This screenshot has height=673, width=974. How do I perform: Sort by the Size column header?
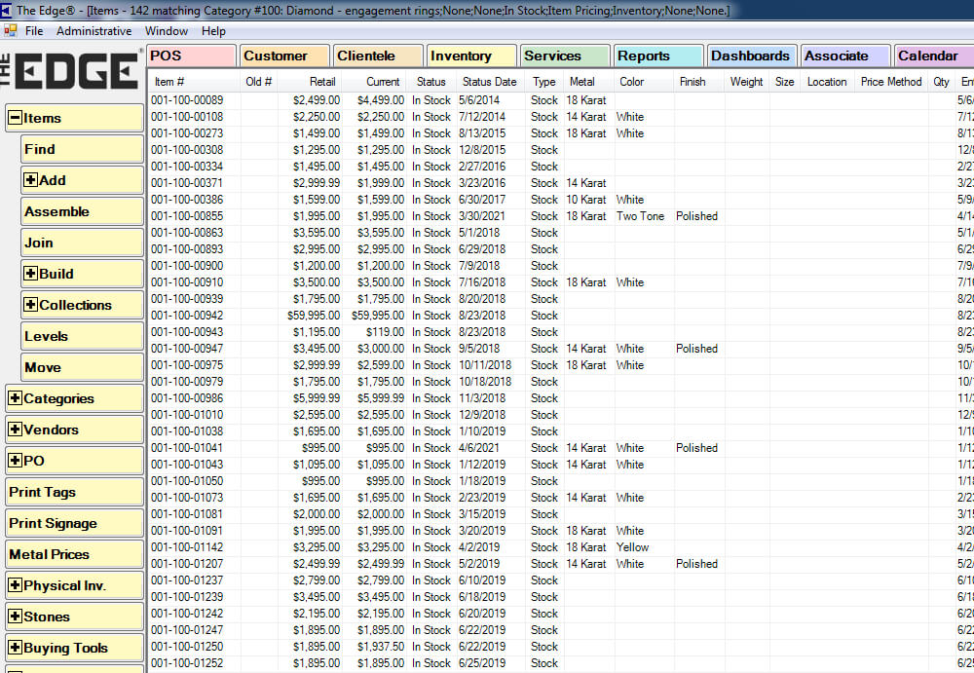click(784, 82)
